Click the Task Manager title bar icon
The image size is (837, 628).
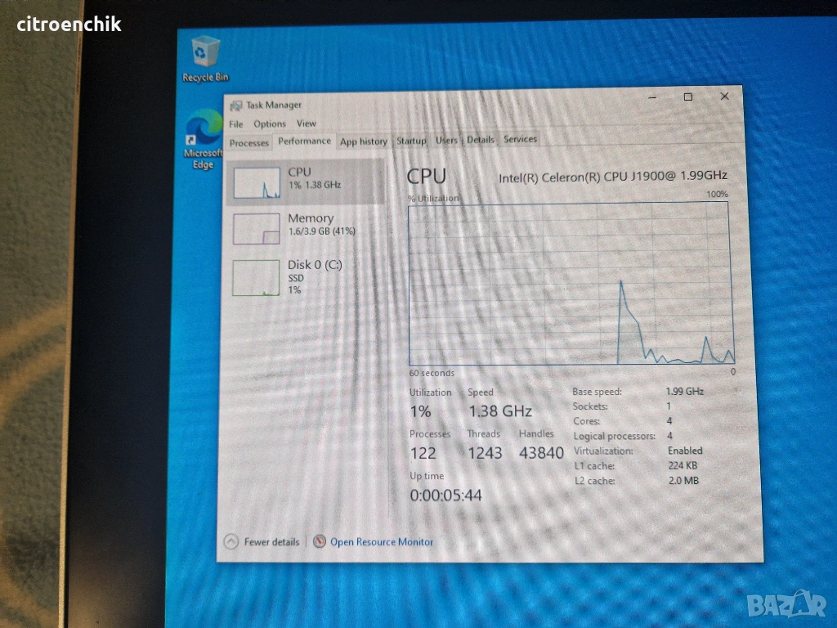pyautogui.click(x=236, y=105)
